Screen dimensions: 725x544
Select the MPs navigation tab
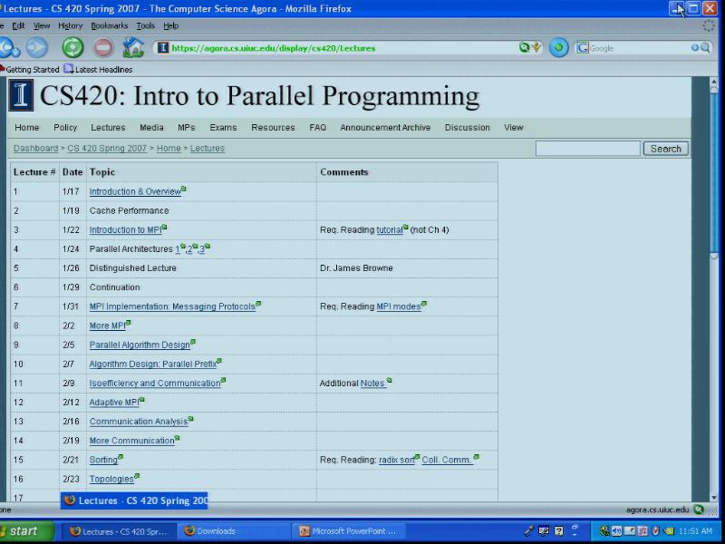click(x=186, y=128)
